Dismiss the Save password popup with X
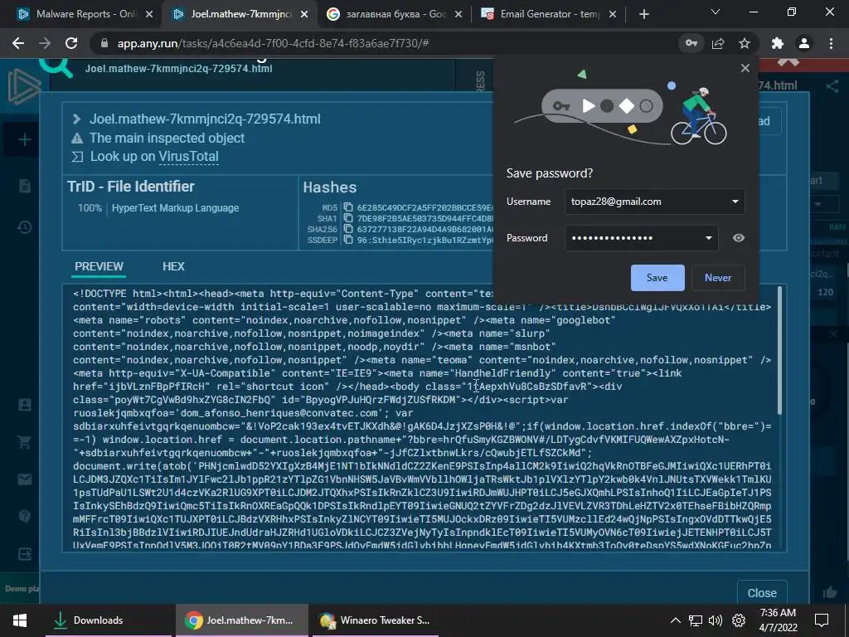The height and width of the screenshot is (637, 849). click(x=745, y=68)
